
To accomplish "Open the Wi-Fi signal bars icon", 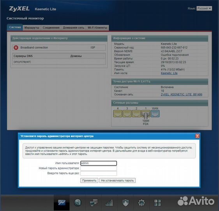I will click(109, 203).
